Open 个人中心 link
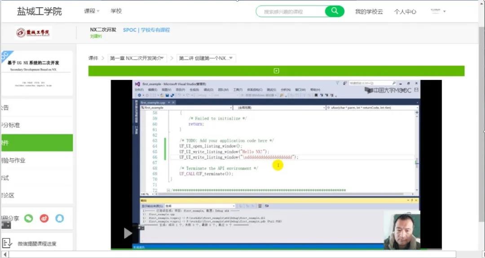This screenshot has height=258, width=485. pyautogui.click(x=405, y=12)
